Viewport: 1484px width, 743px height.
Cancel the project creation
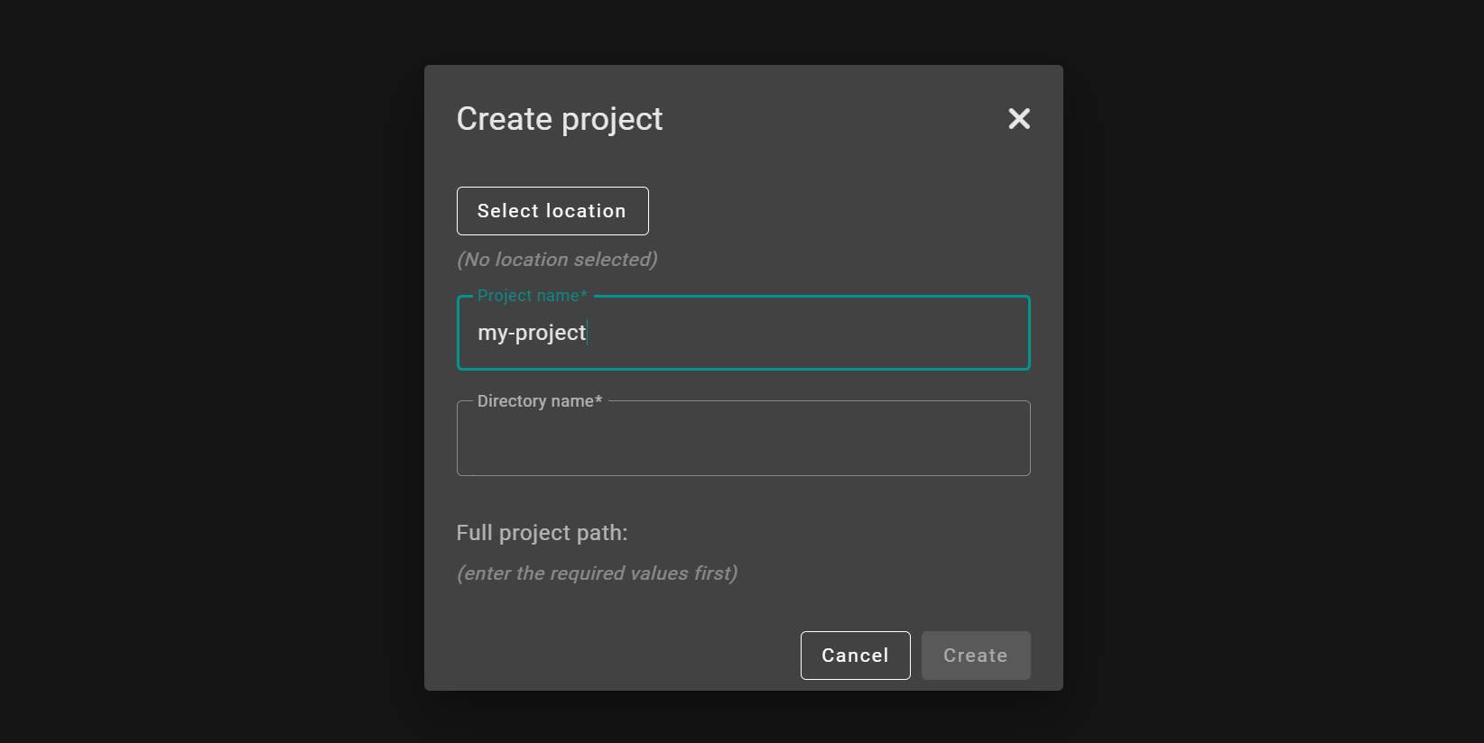point(856,656)
